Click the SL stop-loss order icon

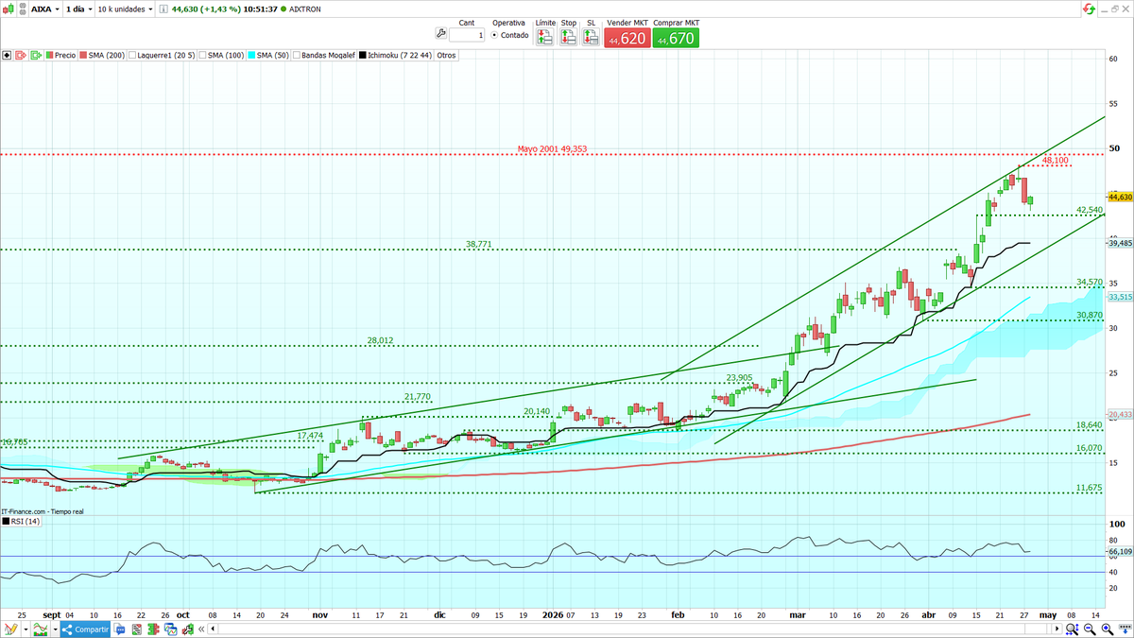point(591,37)
